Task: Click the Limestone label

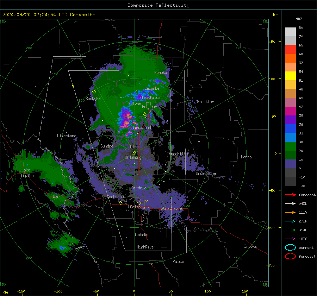Action: pos(67,136)
